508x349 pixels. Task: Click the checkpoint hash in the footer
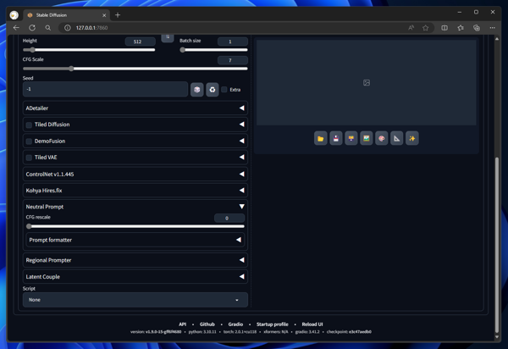[x=361, y=332]
